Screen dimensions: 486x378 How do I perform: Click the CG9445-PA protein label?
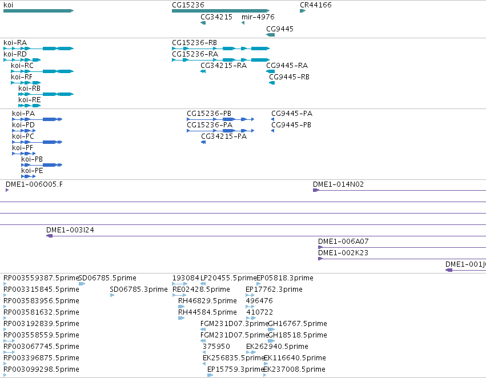coord(292,114)
